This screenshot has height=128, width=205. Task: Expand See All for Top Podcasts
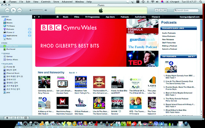(191, 56)
